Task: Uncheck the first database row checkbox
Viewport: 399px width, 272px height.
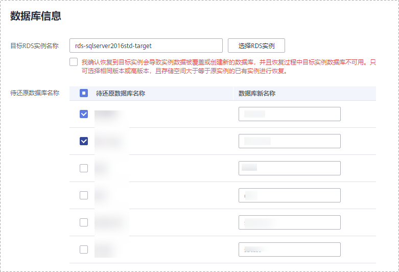Action: [x=84, y=114]
